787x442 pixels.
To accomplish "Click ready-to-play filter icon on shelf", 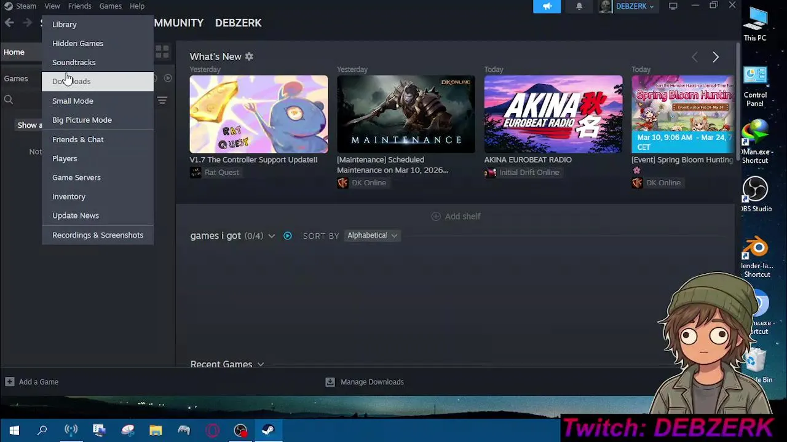I will [x=287, y=236].
